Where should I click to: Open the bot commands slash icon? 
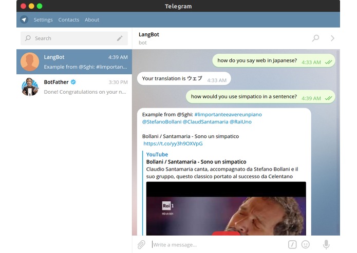click(x=292, y=244)
